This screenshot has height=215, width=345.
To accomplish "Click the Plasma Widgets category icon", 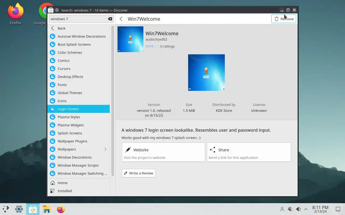I will pyautogui.click(x=53, y=125).
